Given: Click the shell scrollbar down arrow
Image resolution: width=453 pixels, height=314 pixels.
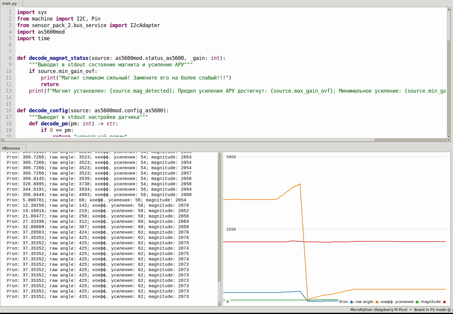Looking at the screenshot, I should [219, 304].
